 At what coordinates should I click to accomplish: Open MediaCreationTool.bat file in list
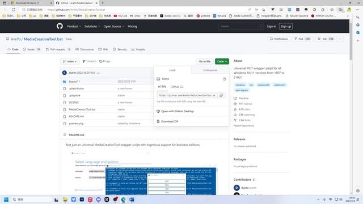pos(82,109)
